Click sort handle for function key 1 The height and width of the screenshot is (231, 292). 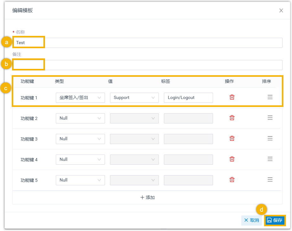[x=270, y=97]
